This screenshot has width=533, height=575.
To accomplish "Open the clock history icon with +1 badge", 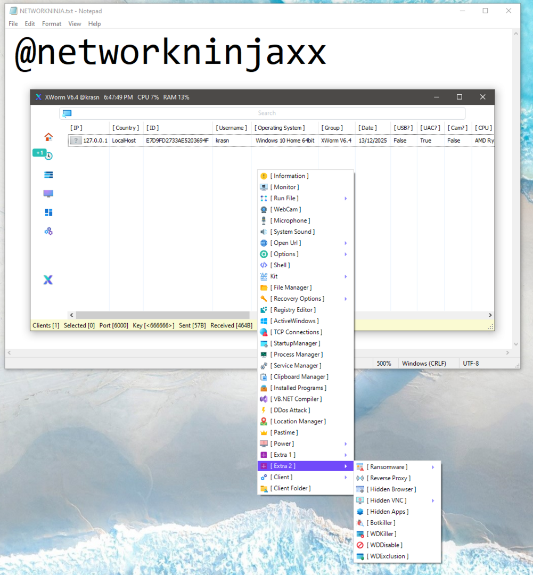I will click(x=48, y=155).
